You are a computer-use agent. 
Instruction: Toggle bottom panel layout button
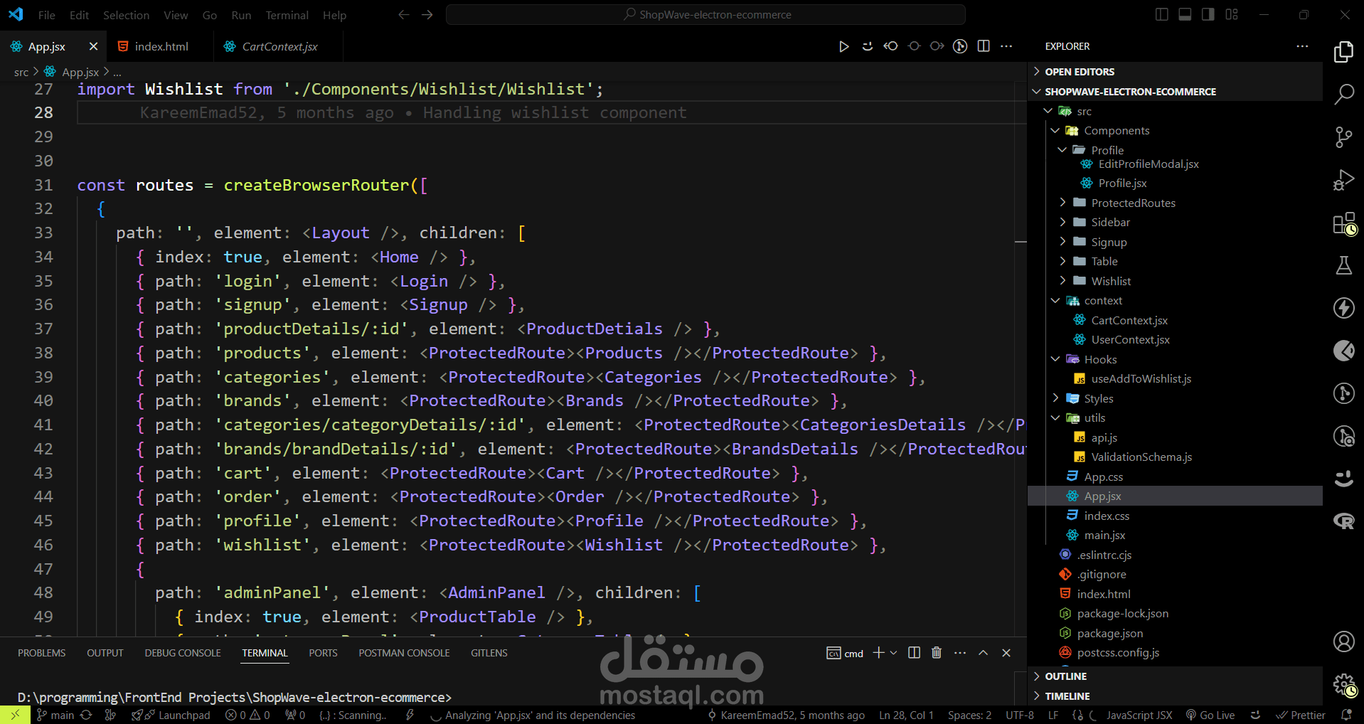pos(1185,15)
